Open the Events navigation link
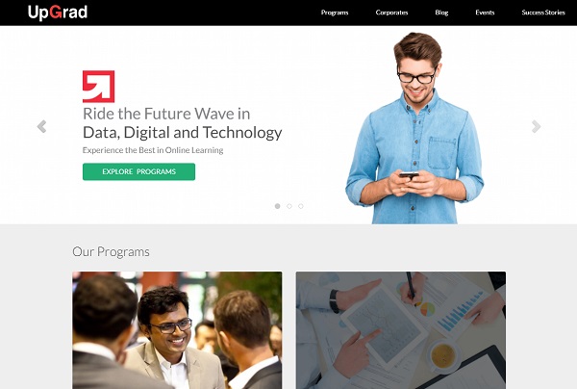Screen dimensions: 577x389 pyautogui.click(x=485, y=13)
